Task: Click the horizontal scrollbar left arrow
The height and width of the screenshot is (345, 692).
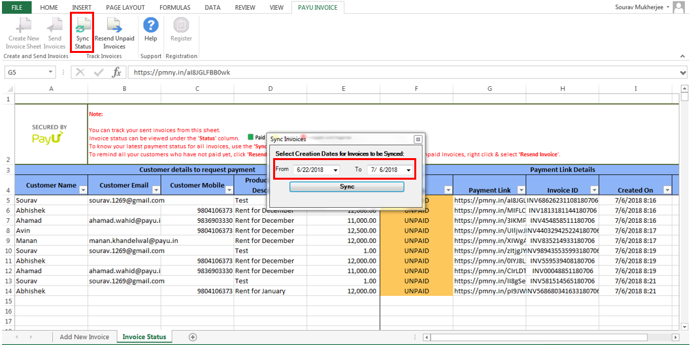Action: (426, 337)
